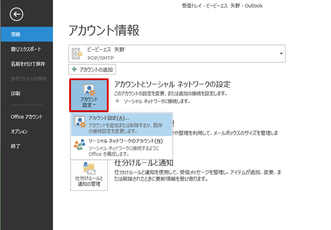The width and height of the screenshot is (331, 230).
Task: Click the 仕分けルールと通知の管理 folder icon
Action: point(89,169)
